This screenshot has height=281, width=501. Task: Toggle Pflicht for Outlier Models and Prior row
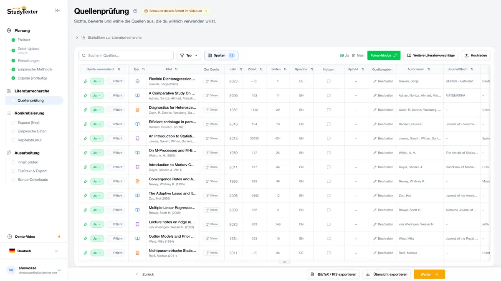pos(116,239)
